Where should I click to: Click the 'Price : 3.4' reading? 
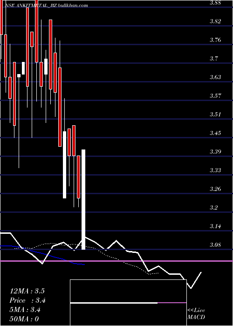[27, 300]
